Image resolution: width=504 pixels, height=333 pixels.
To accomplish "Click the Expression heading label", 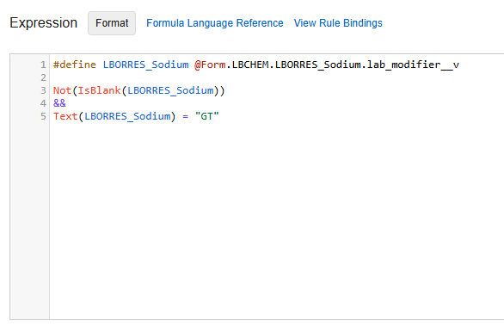I will (x=43, y=23).
